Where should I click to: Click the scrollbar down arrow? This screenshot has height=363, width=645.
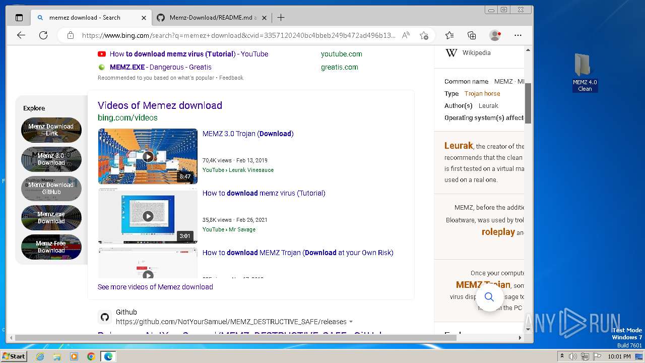pos(528,329)
